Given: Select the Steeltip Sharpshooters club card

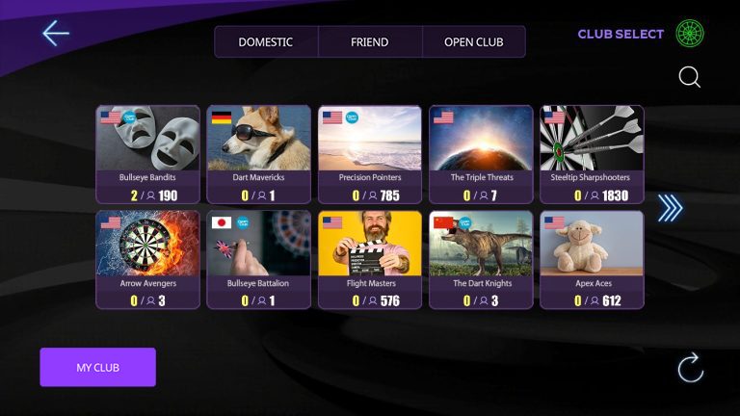Looking at the screenshot, I should tap(592, 154).
